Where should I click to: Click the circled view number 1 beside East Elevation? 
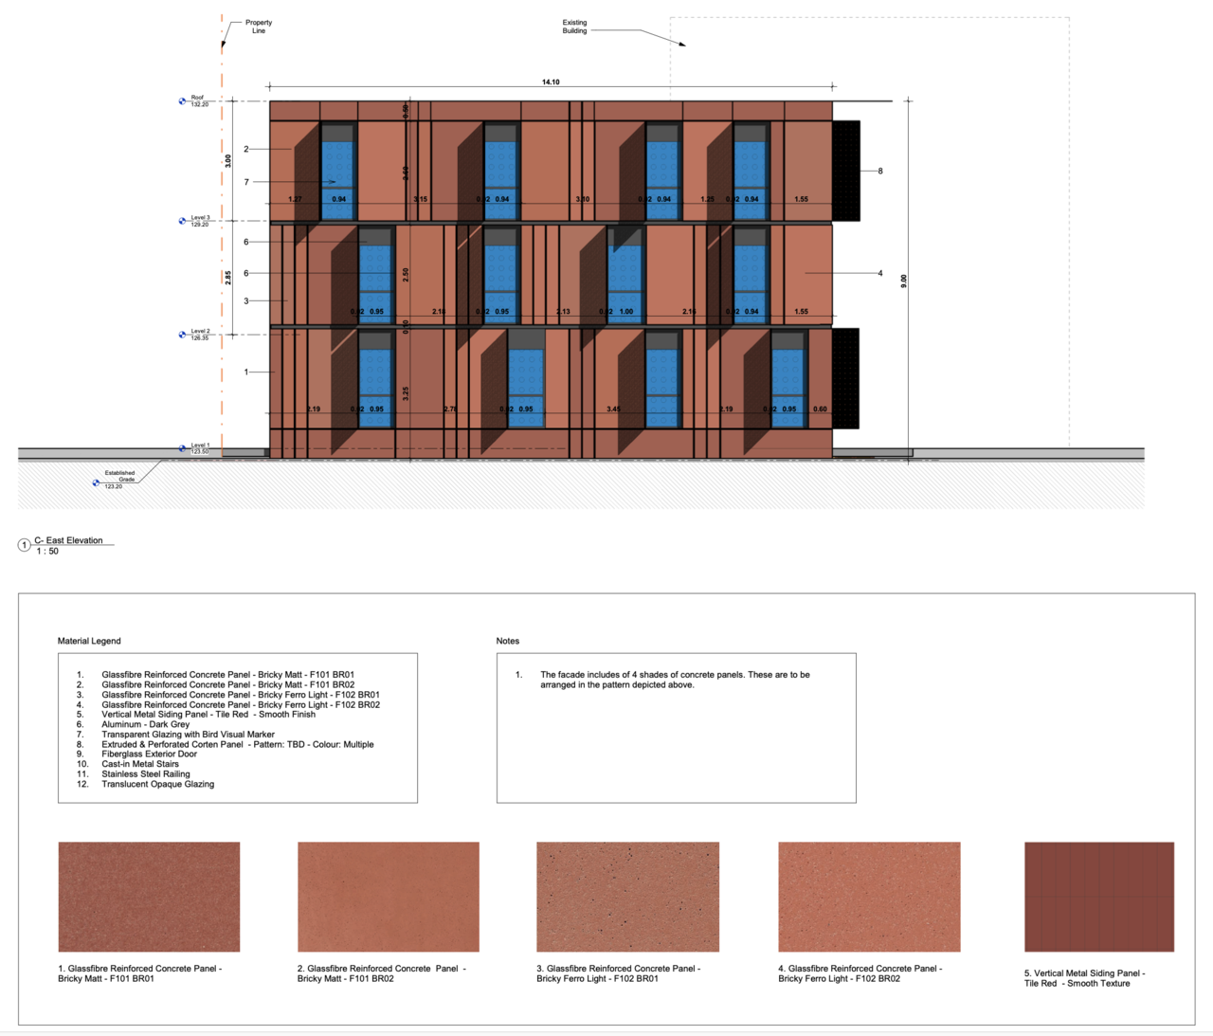pyautogui.click(x=25, y=545)
